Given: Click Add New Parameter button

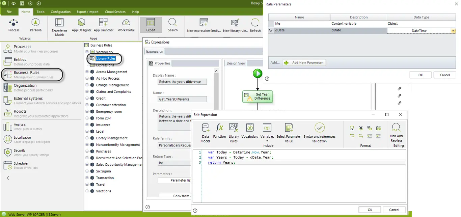Looking at the screenshot, I should [x=304, y=62].
